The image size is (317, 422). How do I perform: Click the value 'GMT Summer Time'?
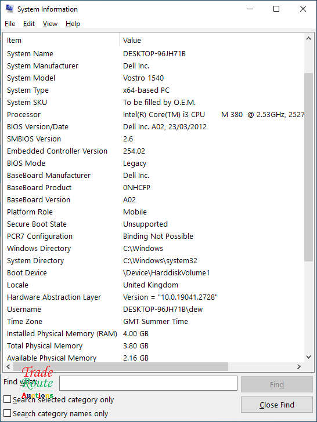tap(155, 322)
